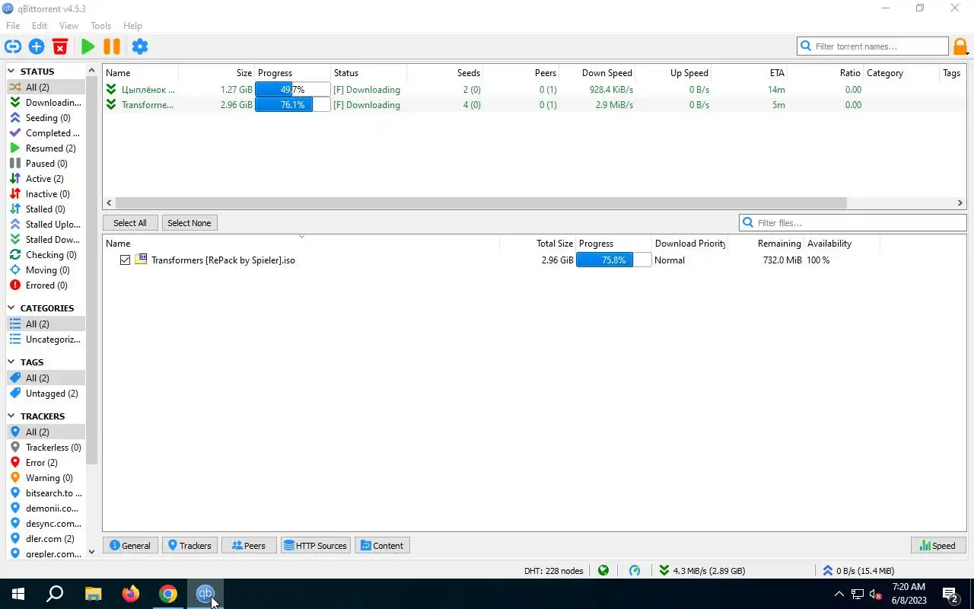Select the Stalled Downloading filter

click(46, 240)
